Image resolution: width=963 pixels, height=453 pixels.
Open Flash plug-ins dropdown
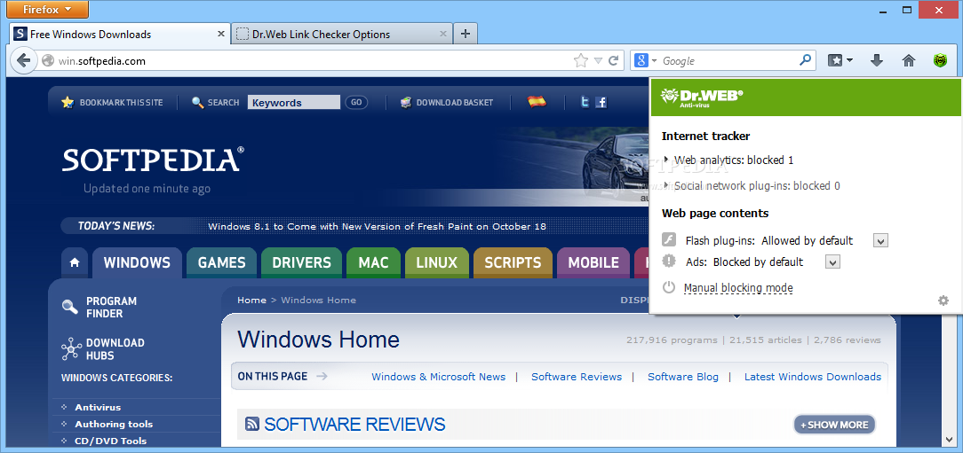click(x=880, y=241)
